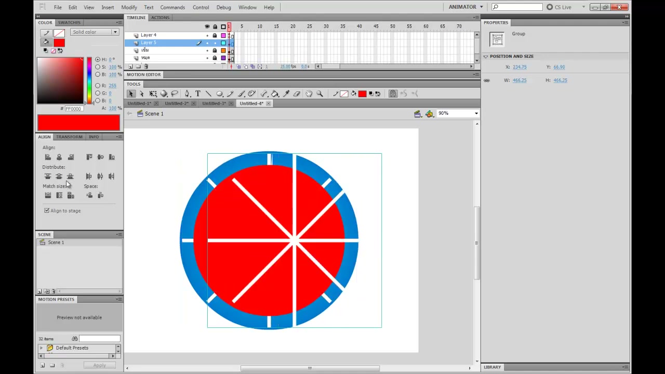Select the Bone tool
Viewport: 665px width, 374px height.
[x=264, y=94]
